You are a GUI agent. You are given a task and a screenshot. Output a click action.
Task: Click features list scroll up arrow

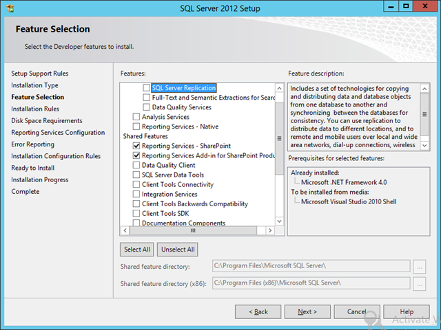point(279,89)
